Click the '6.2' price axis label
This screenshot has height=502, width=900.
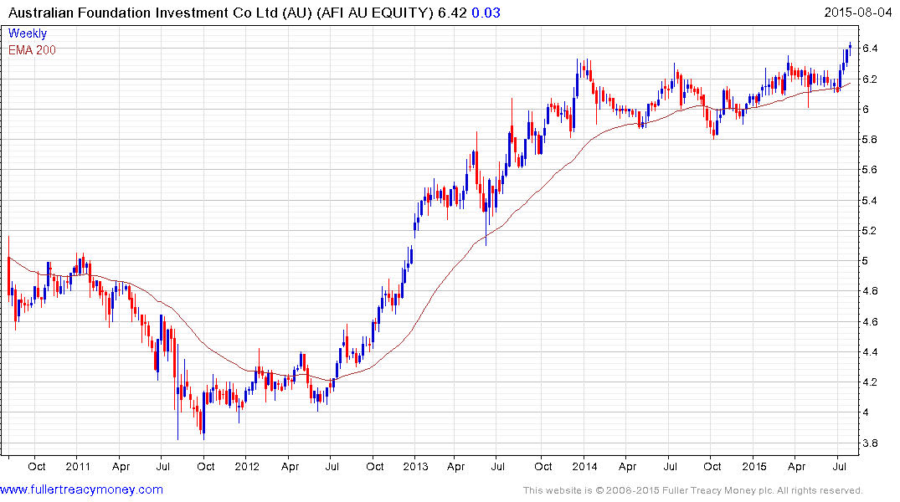[870, 79]
